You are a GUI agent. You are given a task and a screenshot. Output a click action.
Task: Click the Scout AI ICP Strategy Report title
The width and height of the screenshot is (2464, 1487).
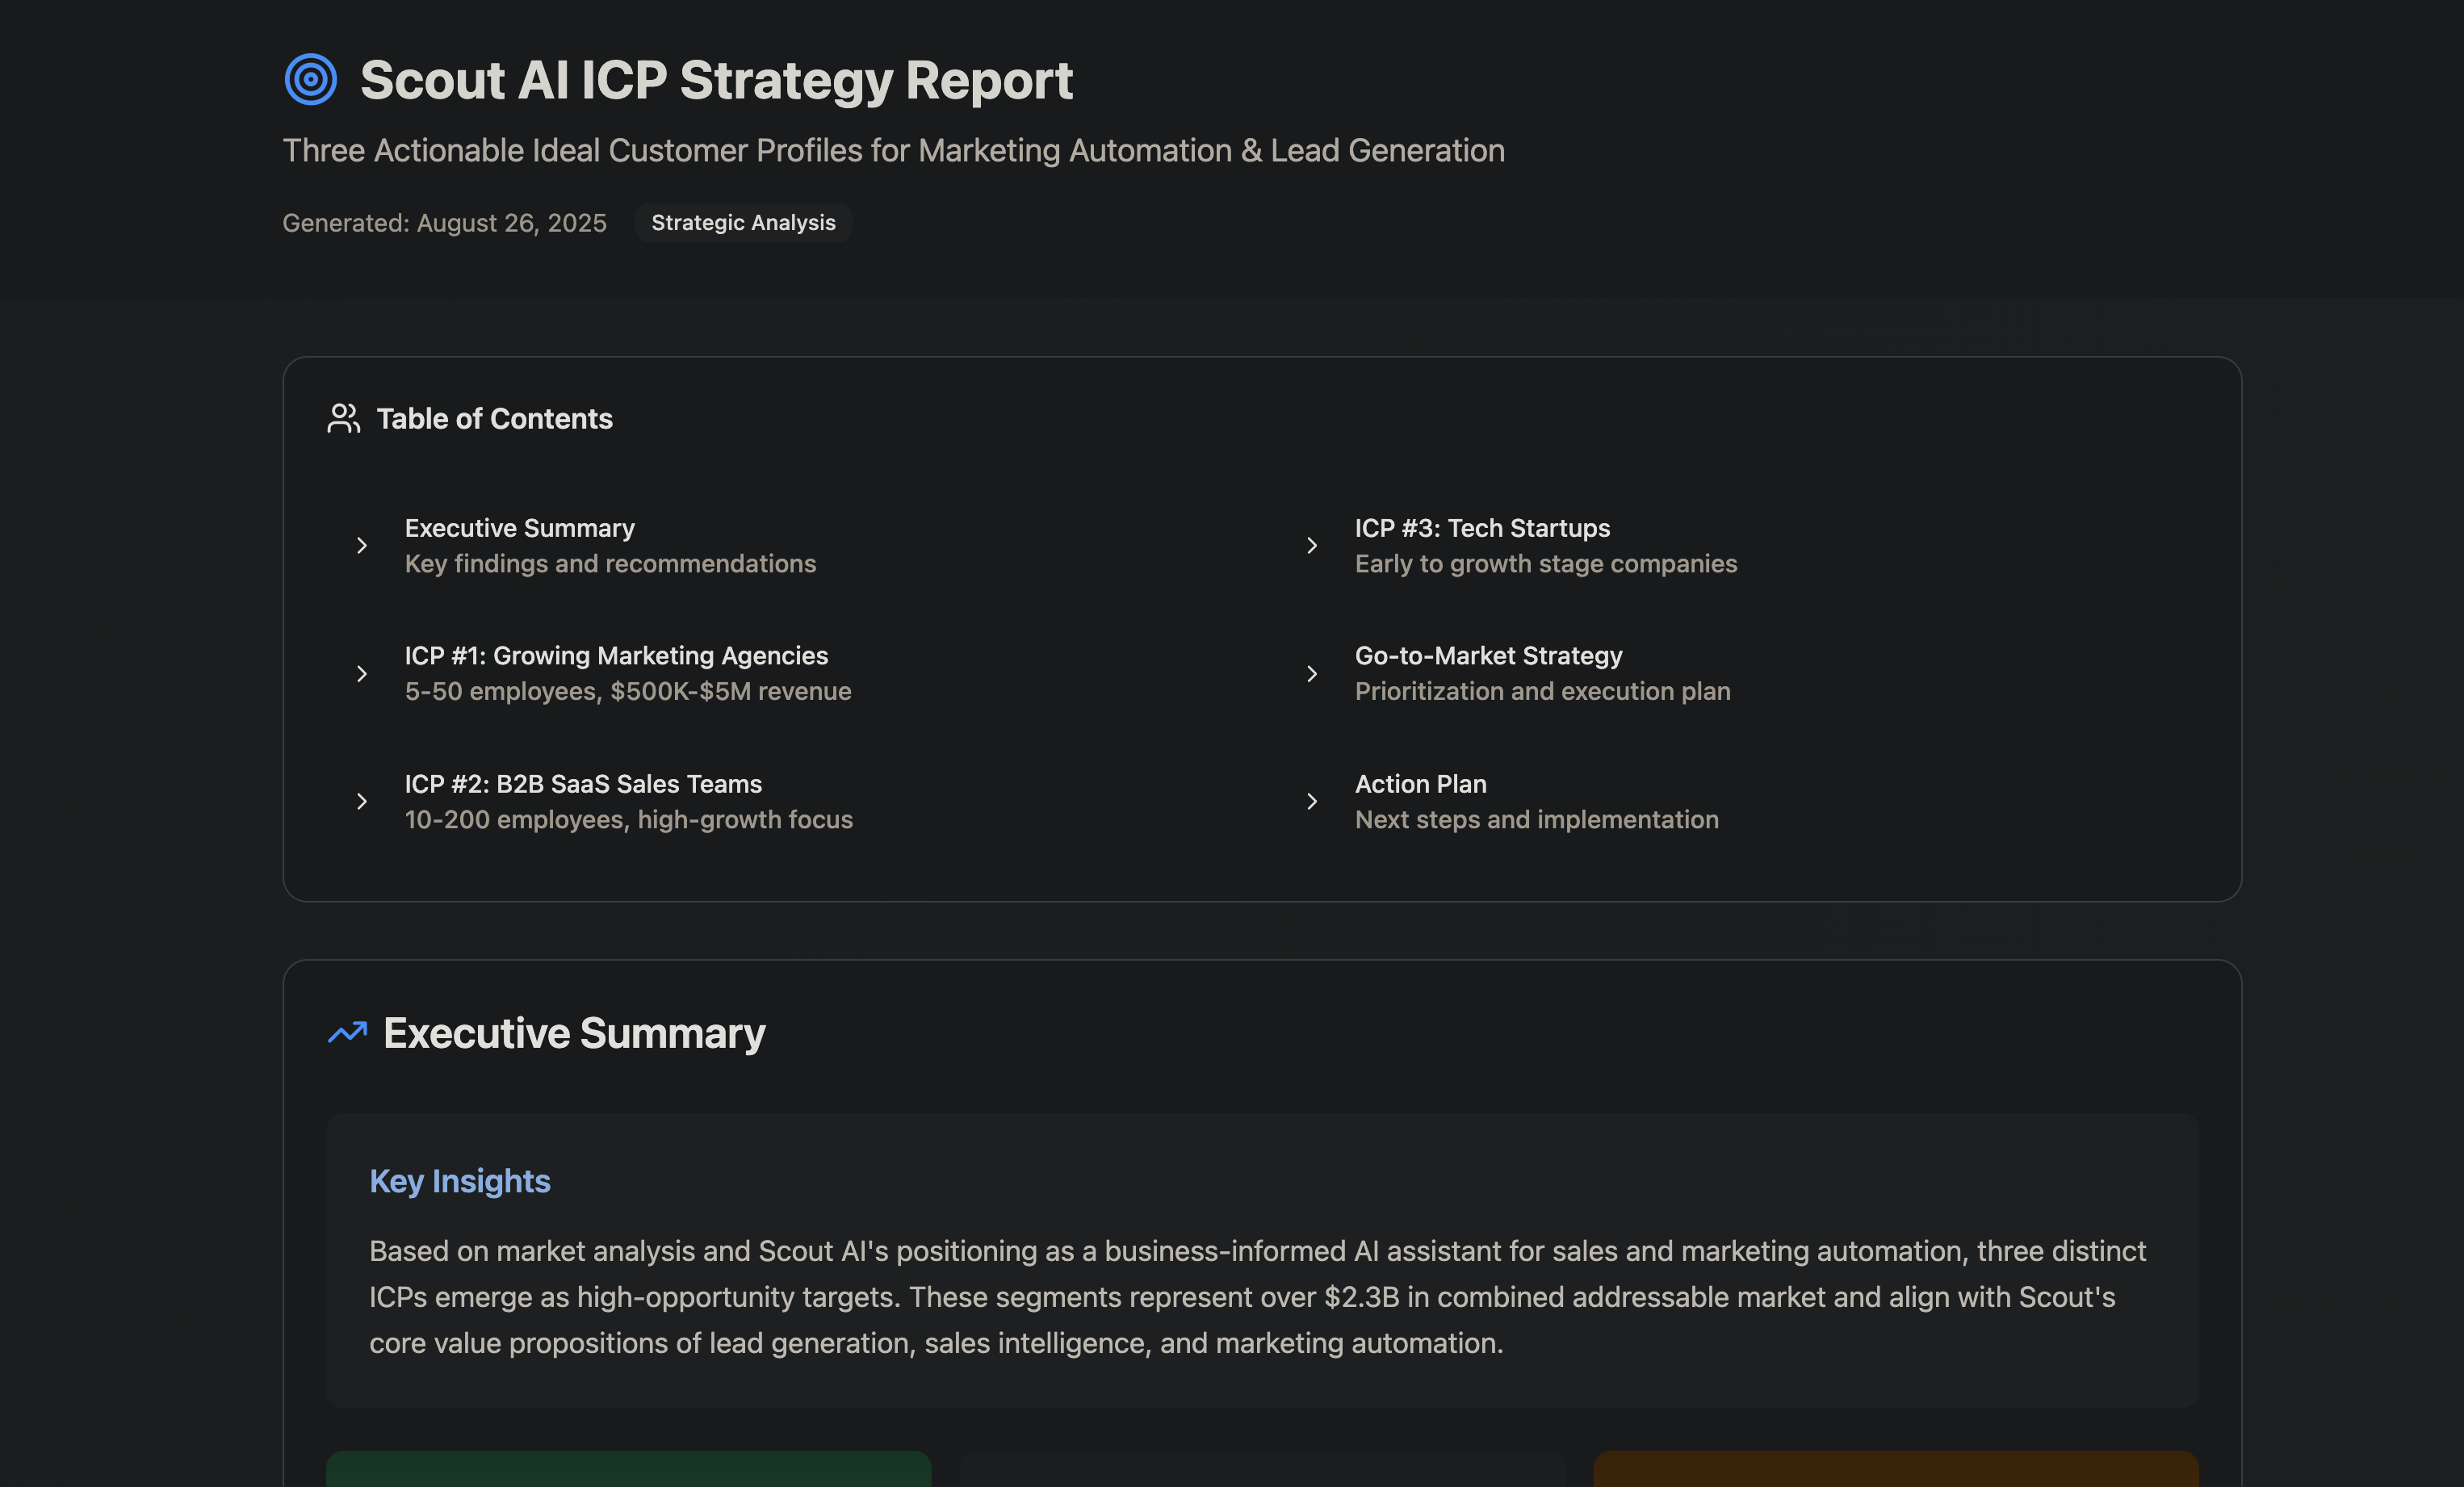[716, 80]
